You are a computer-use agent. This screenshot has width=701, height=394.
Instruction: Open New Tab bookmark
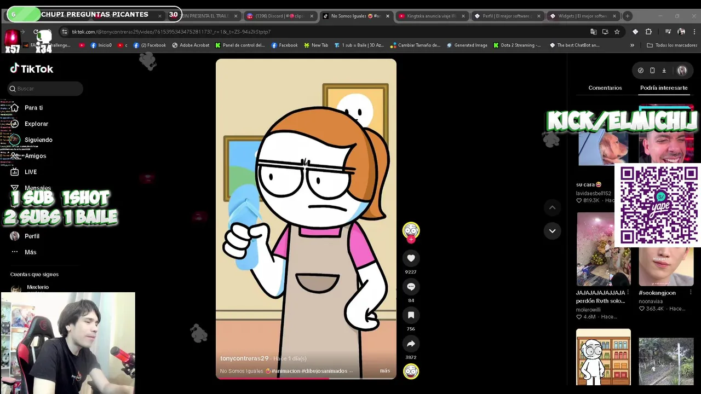click(315, 45)
